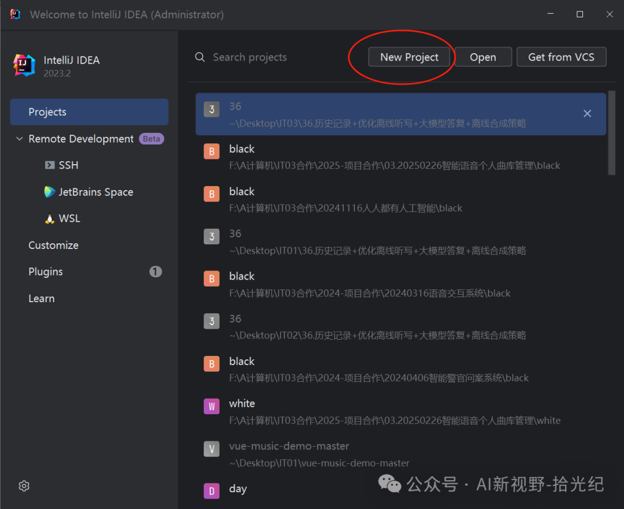Open settings gear at bottom left

24,486
